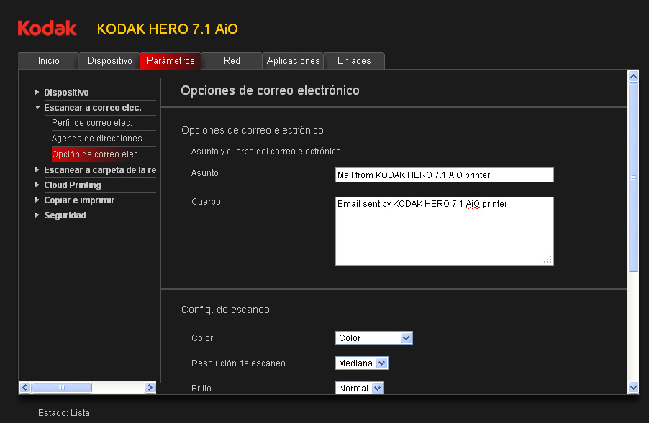Open Escanear a carpeta de la red
Screen dimensions: 649x423
100,169
